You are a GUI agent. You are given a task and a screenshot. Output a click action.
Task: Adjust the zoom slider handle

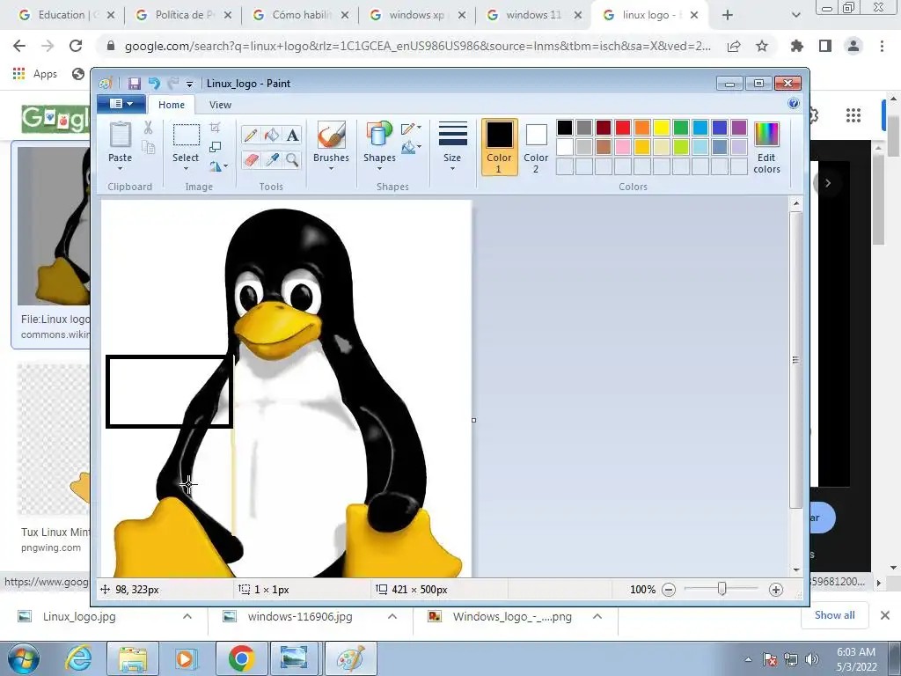[x=722, y=589]
